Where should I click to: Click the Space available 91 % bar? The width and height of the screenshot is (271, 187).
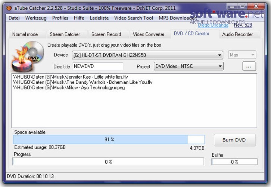[x=109, y=140]
